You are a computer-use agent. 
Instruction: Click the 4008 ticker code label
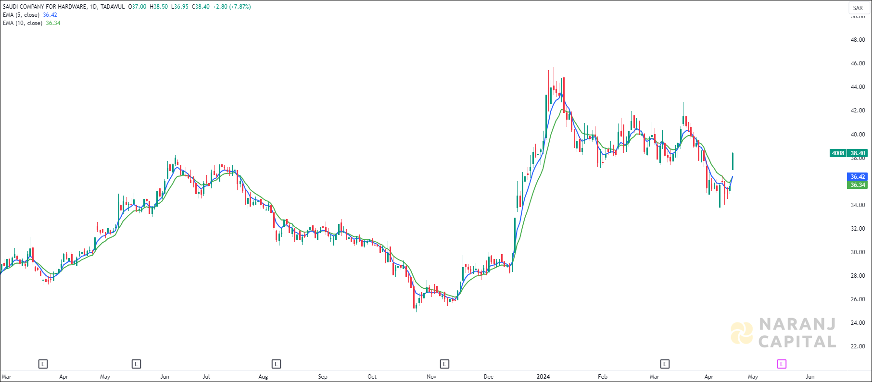point(838,153)
